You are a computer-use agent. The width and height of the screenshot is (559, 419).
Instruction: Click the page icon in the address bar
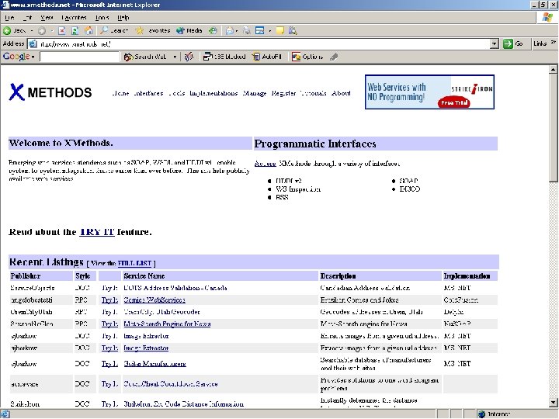click(x=33, y=43)
